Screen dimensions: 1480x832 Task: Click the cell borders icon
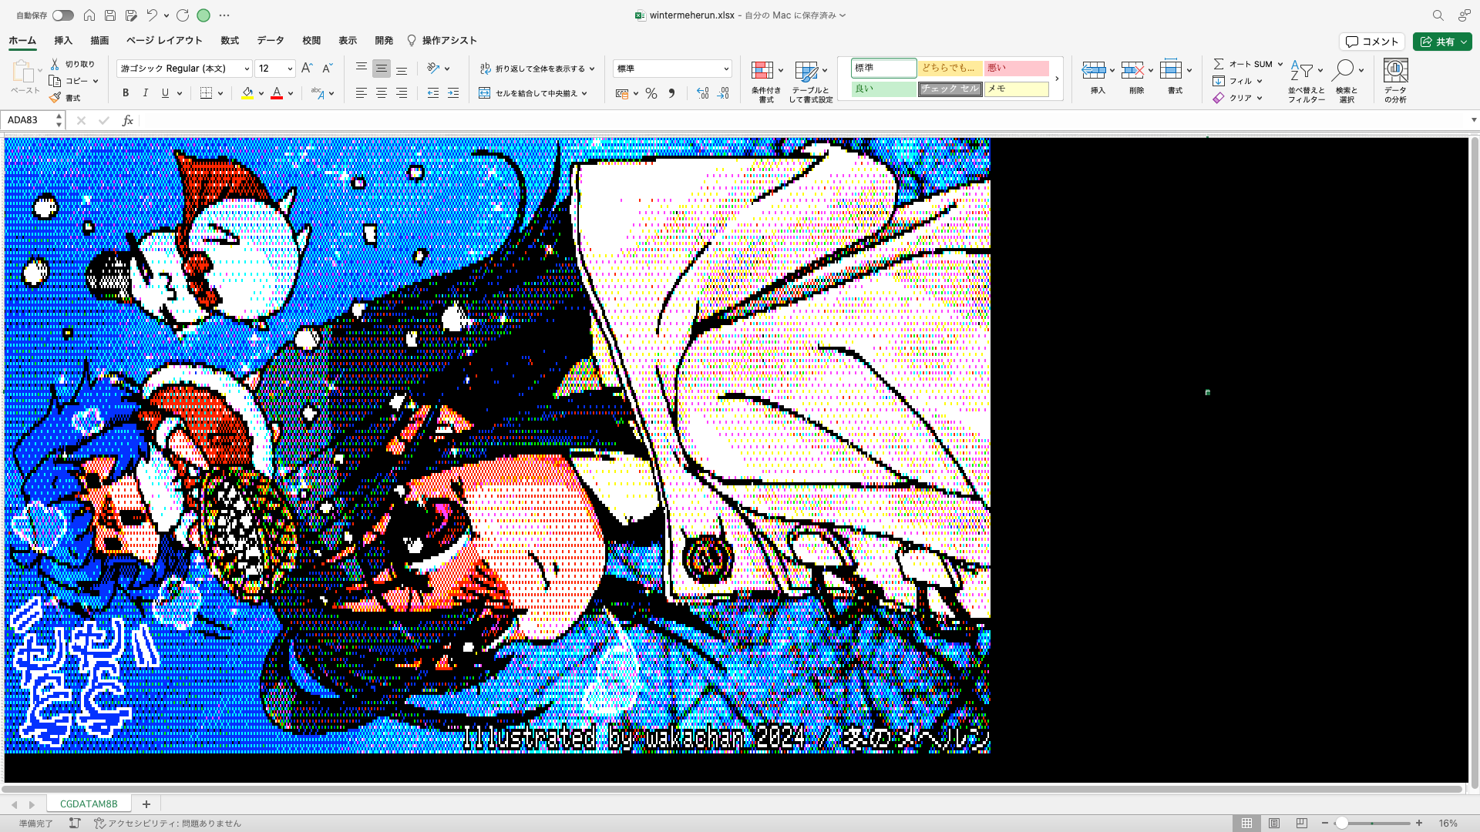pyautogui.click(x=206, y=93)
